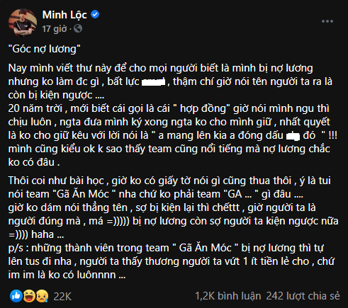Click the 'p/s : những thành viên' line

pyautogui.click(x=166, y=248)
